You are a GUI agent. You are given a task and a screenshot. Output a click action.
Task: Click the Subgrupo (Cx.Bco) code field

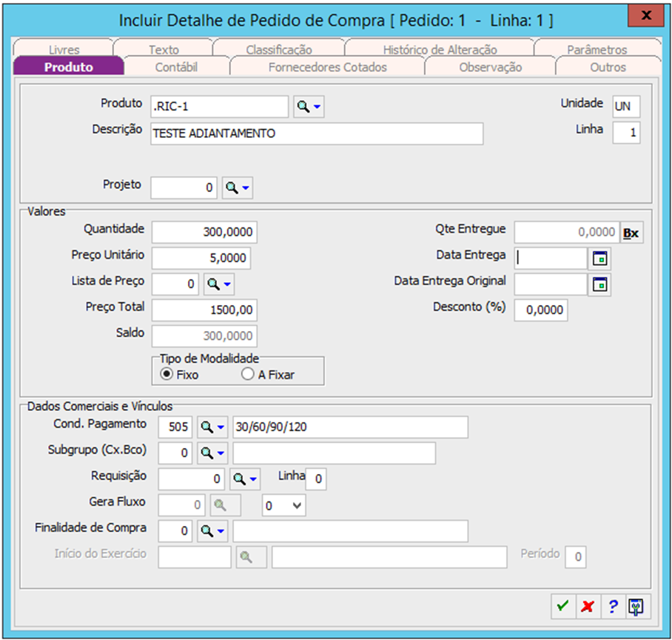(175, 453)
